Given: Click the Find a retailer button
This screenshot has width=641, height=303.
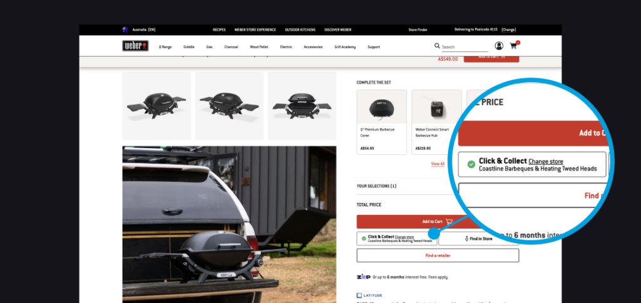Looking at the screenshot, I should click(x=438, y=256).
